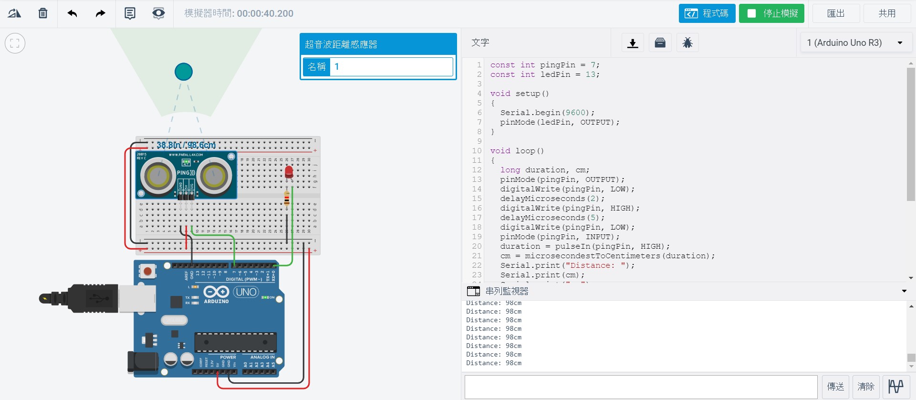Click the trash delete icon
916x400 pixels.
(43, 13)
